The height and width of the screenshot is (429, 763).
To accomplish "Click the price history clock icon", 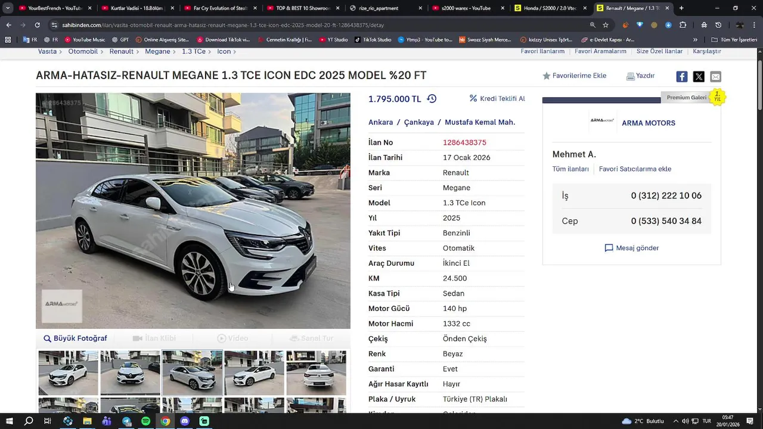I will click(x=432, y=99).
